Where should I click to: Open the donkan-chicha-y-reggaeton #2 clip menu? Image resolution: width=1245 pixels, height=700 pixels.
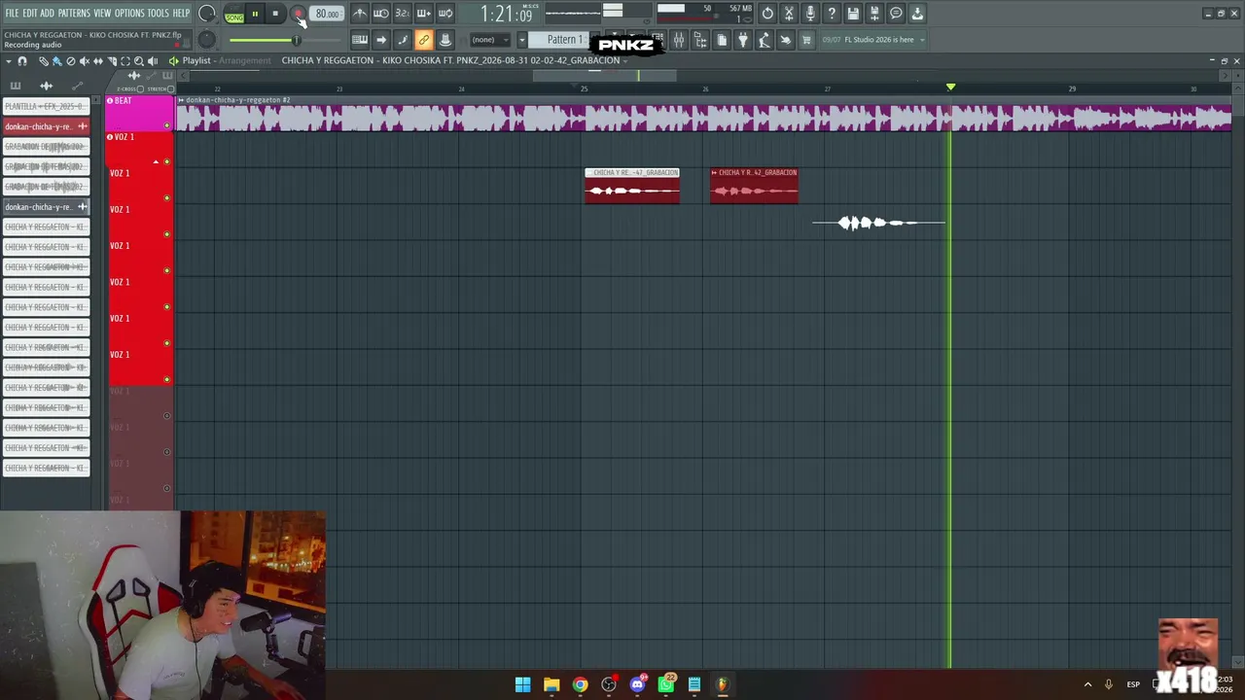(x=181, y=100)
